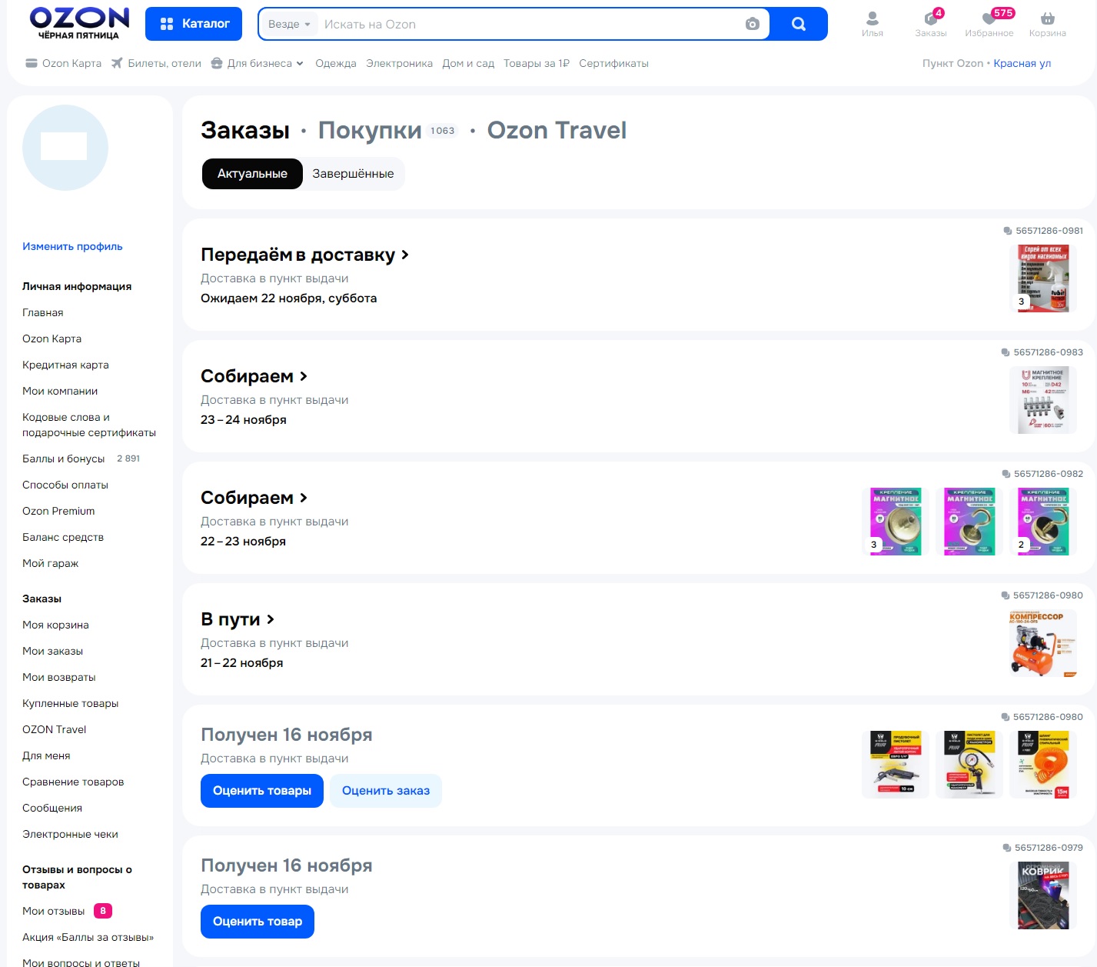Click the Оценить товар button
Screen dimensions: 1097x967
(x=258, y=922)
